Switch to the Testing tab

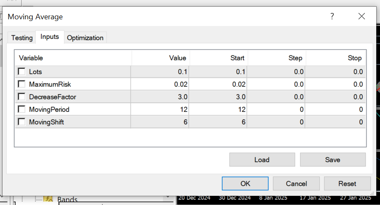[x=22, y=38]
